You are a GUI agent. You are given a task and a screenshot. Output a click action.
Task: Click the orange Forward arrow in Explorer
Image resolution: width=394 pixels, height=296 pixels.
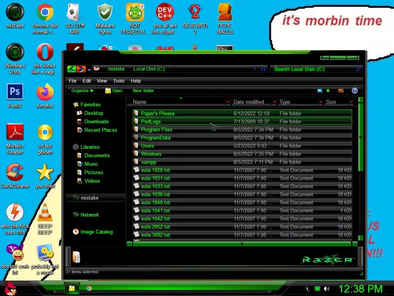pyautogui.click(x=81, y=69)
